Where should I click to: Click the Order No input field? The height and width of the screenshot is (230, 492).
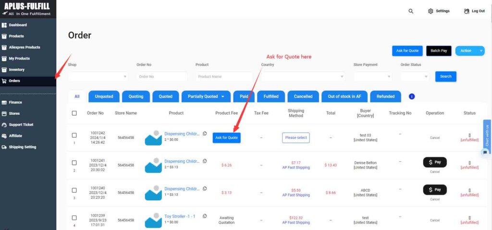click(161, 76)
